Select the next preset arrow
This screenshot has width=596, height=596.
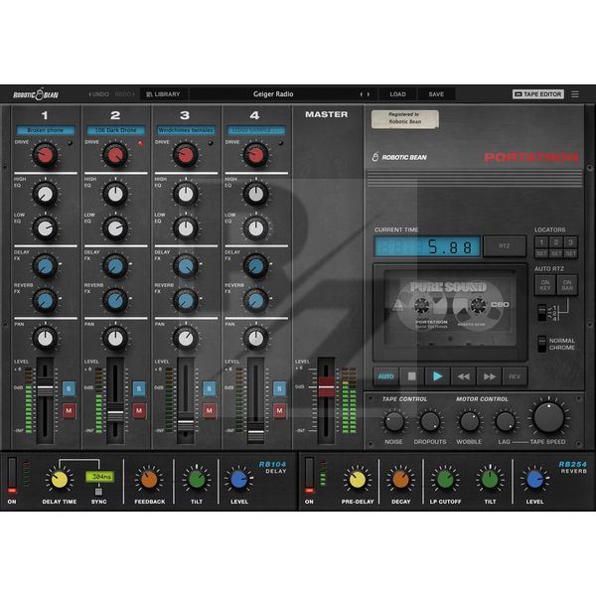tap(369, 94)
